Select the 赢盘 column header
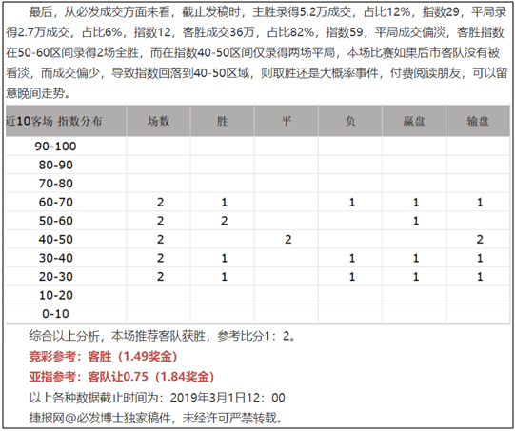515x431 pixels. [414, 121]
